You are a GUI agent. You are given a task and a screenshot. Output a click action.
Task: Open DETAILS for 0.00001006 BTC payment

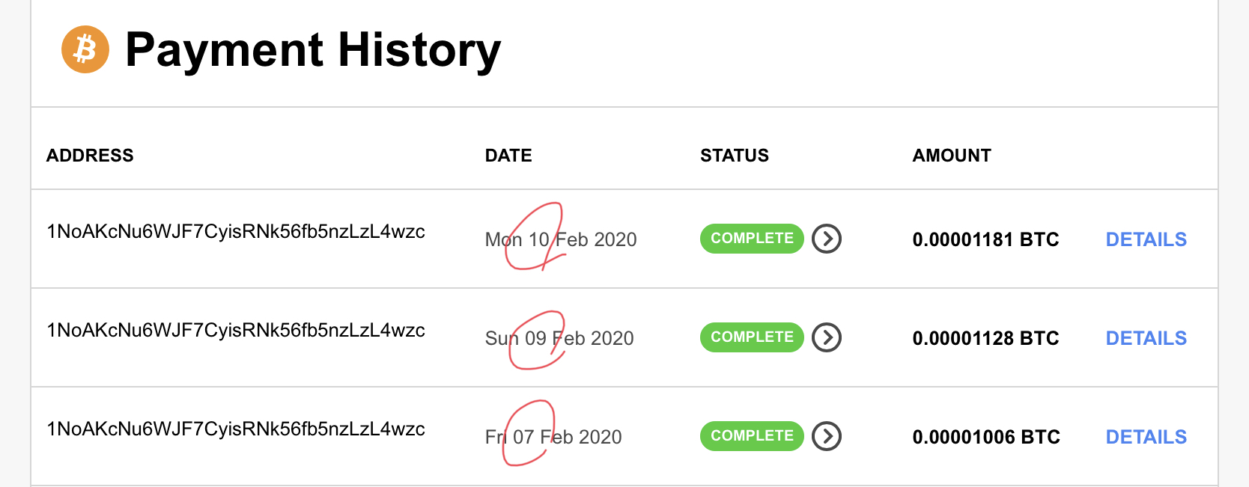click(x=1146, y=437)
